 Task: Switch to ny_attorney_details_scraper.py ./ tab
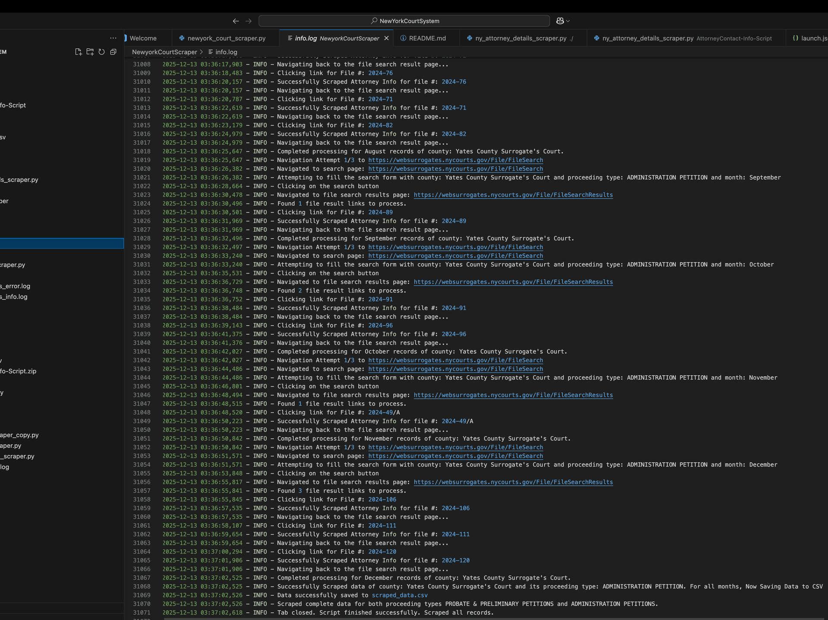(523, 38)
